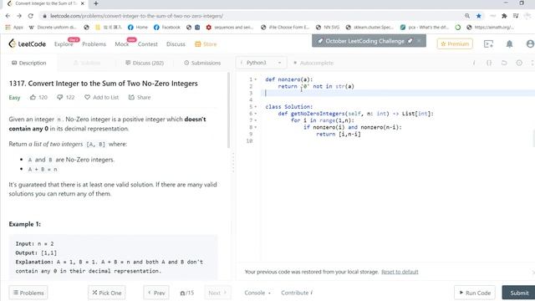Screen dimensions: 535x301
Task: Click the Easy difficulty label
Action: click(x=14, y=98)
